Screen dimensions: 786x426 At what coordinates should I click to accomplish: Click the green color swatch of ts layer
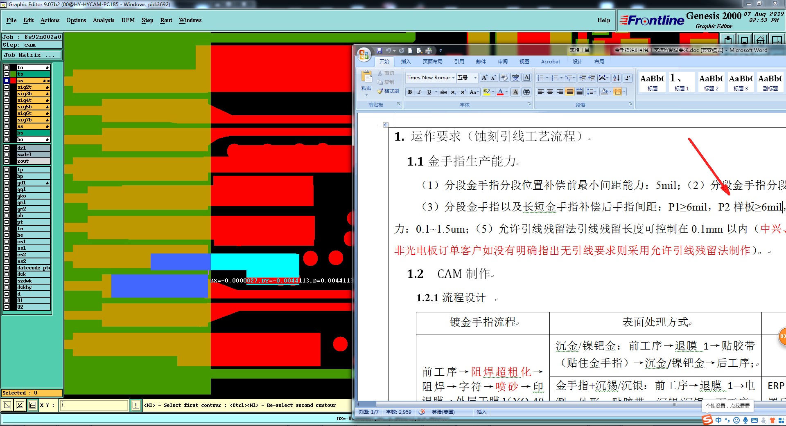pos(13,74)
